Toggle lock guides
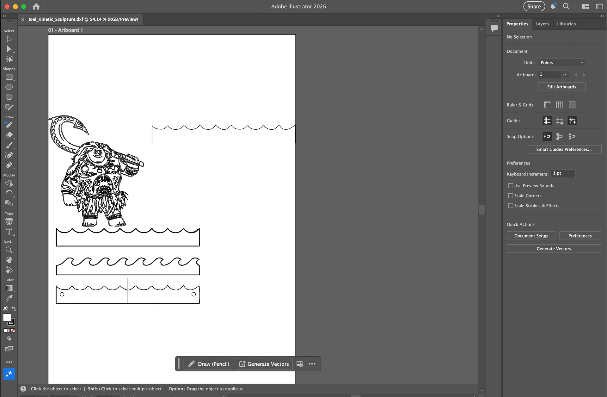This screenshot has width=607, height=397. pos(560,121)
